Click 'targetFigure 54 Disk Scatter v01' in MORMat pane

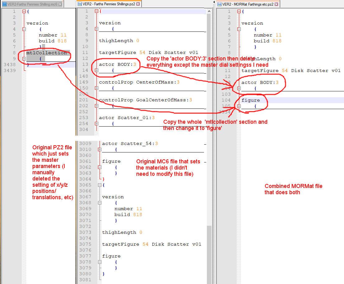[x=291, y=71]
